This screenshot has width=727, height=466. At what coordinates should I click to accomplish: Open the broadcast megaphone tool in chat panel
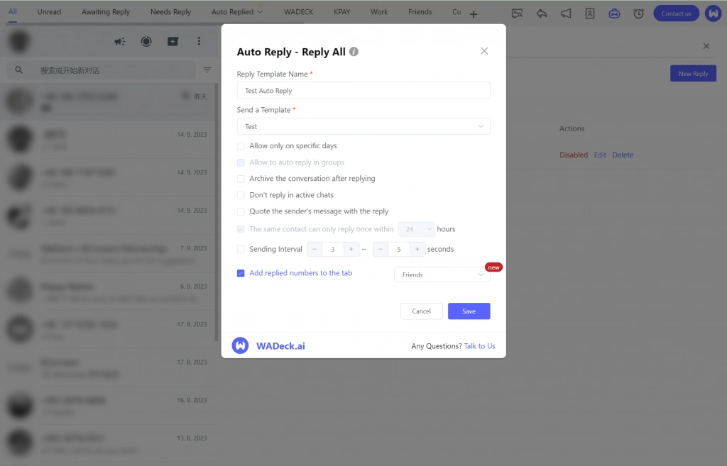pyautogui.click(x=120, y=41)
